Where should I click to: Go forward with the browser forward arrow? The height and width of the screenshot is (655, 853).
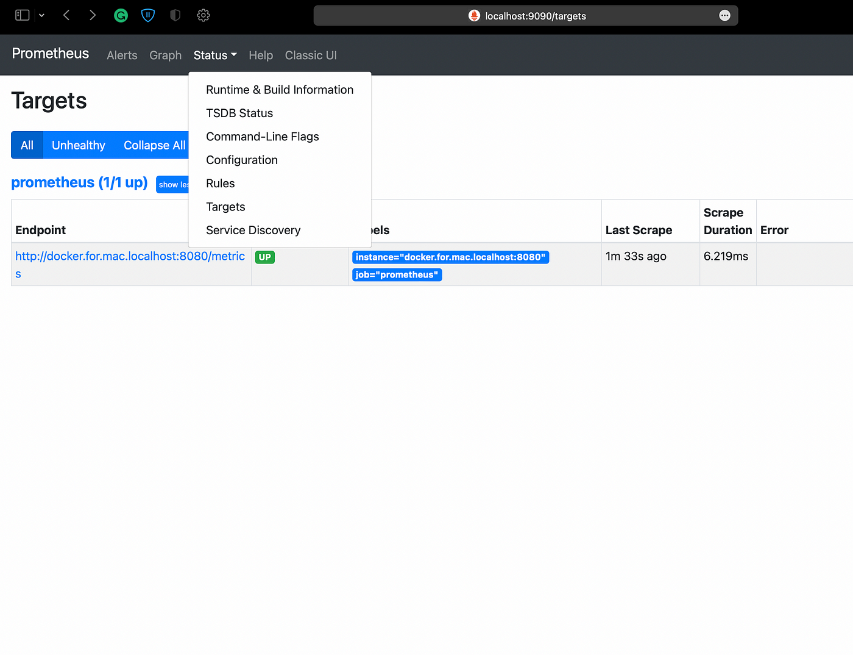(93, 15)
